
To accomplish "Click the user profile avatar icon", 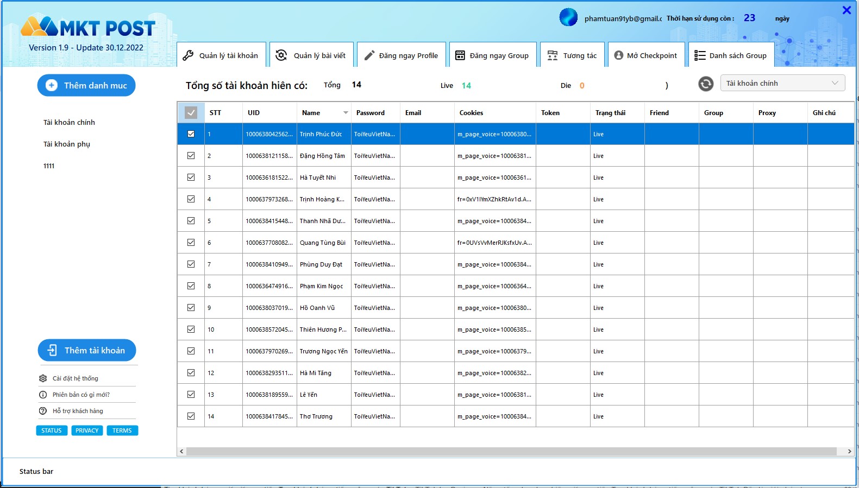I will pyautogui.click(x=568, y=17).
